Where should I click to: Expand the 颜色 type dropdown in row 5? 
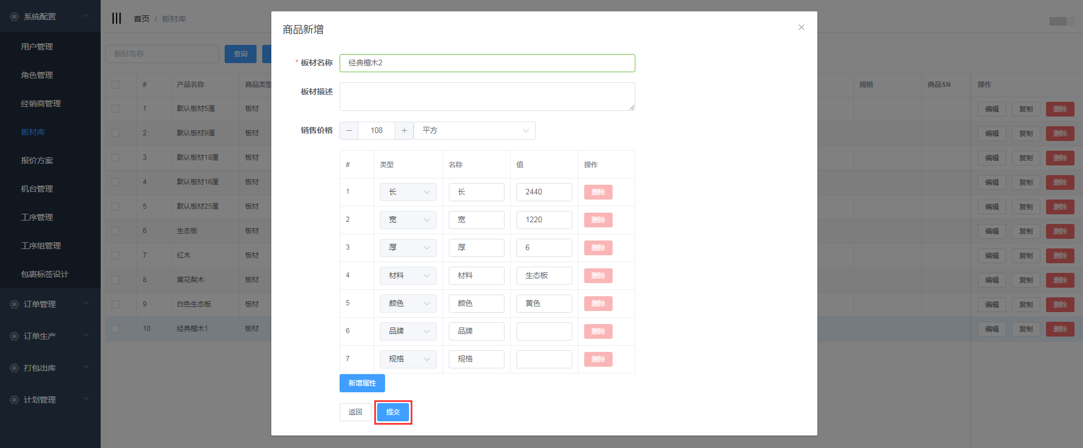point(408,304)
